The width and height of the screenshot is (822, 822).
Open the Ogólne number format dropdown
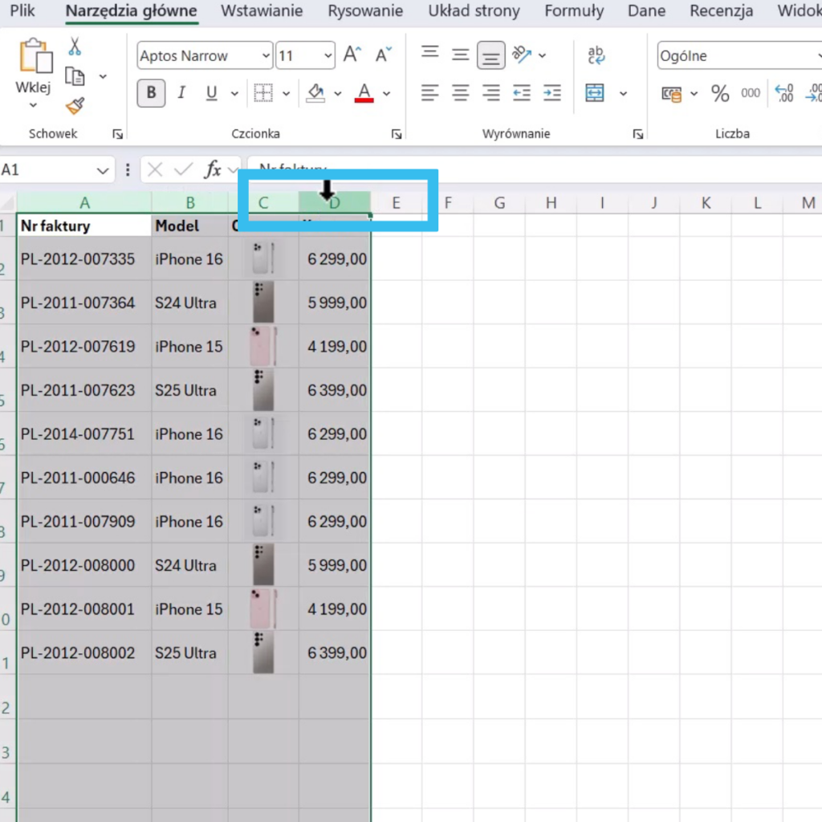click(739, 56)
